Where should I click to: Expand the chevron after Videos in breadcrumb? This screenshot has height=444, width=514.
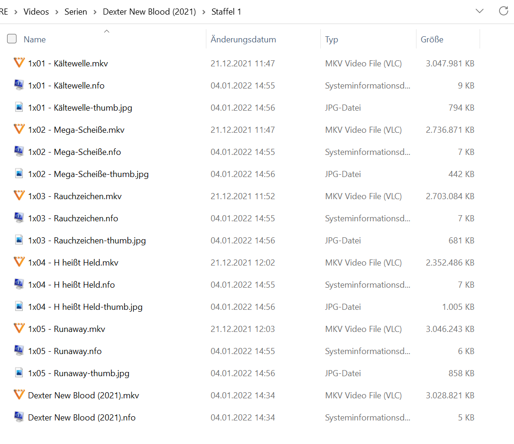tap(57, 12)
